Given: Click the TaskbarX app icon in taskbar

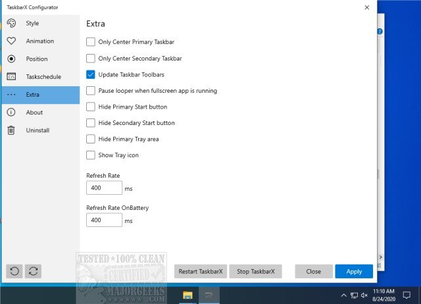Looking at the screenshot, I should tap(209, 295).
